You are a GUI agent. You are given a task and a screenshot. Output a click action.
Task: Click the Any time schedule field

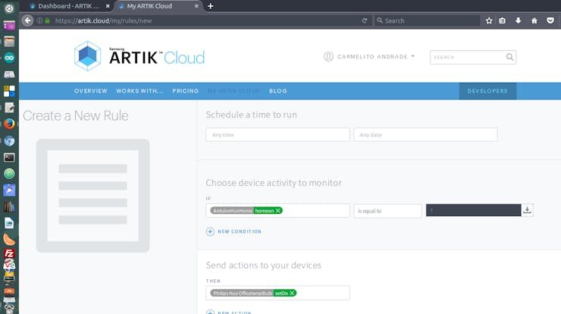tap(277, 134)
